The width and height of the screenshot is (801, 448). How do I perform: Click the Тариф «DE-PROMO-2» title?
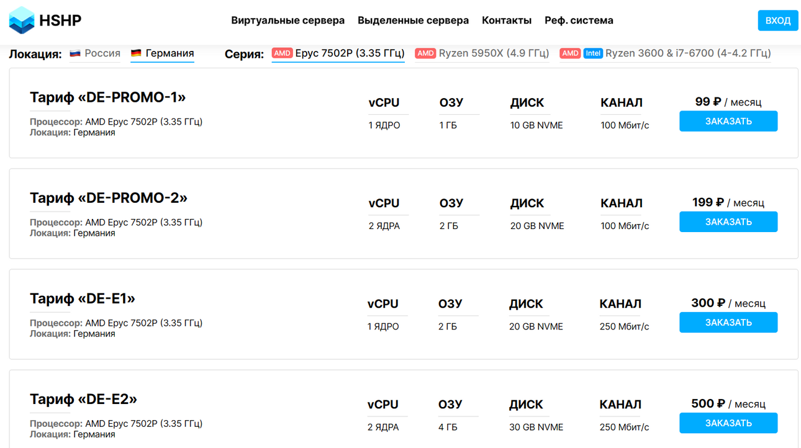[109, 198]
